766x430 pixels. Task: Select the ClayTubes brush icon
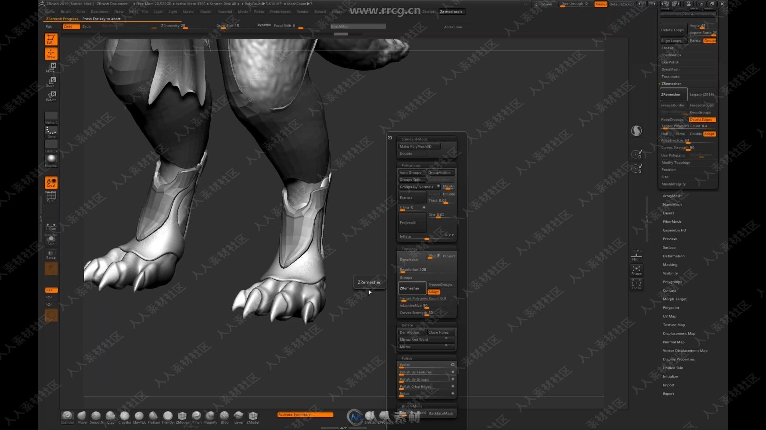[x=139, y=417]
